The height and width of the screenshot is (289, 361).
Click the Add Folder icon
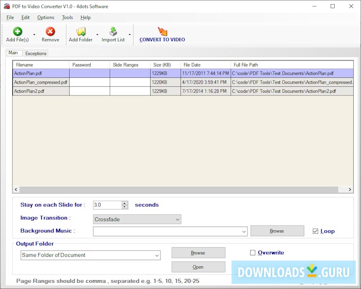(80, 32)
